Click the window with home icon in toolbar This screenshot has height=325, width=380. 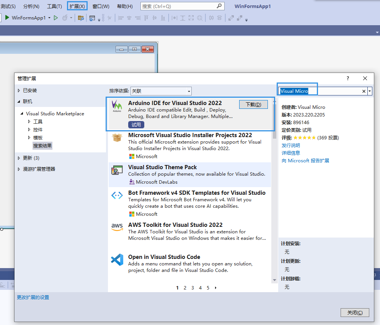tap(92, 18)
